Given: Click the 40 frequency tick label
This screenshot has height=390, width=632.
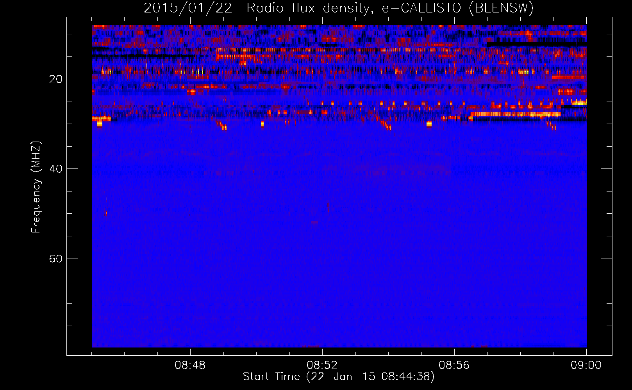Looking at the screenshot, I should [56, 169].
